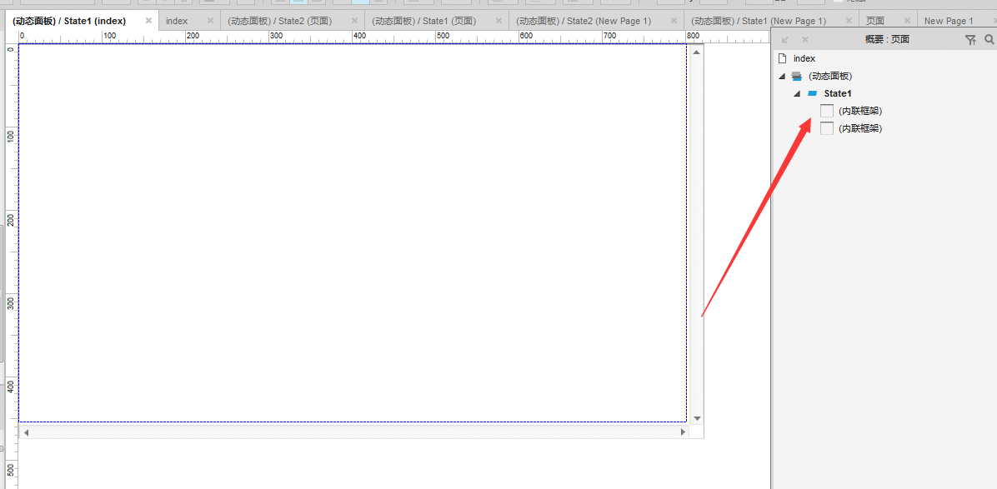Open search in the 概要 outline panel

989,39
